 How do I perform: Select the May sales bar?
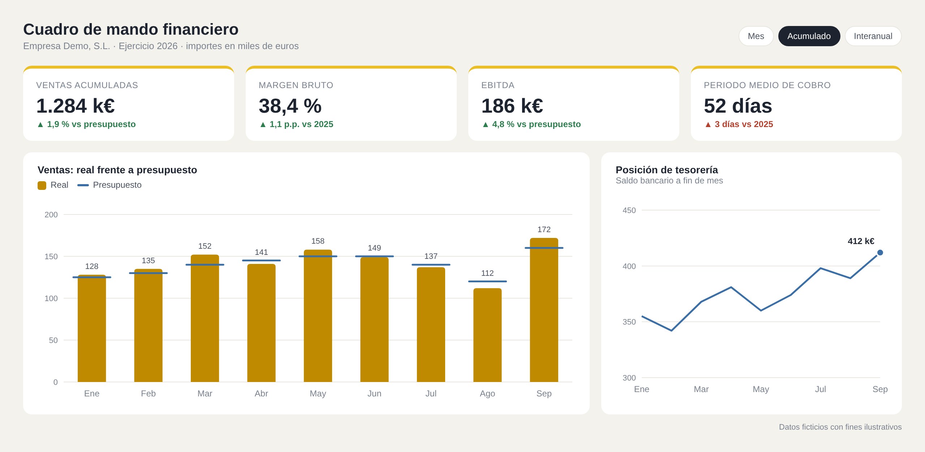pyautogui.click(x=318, y=316)
